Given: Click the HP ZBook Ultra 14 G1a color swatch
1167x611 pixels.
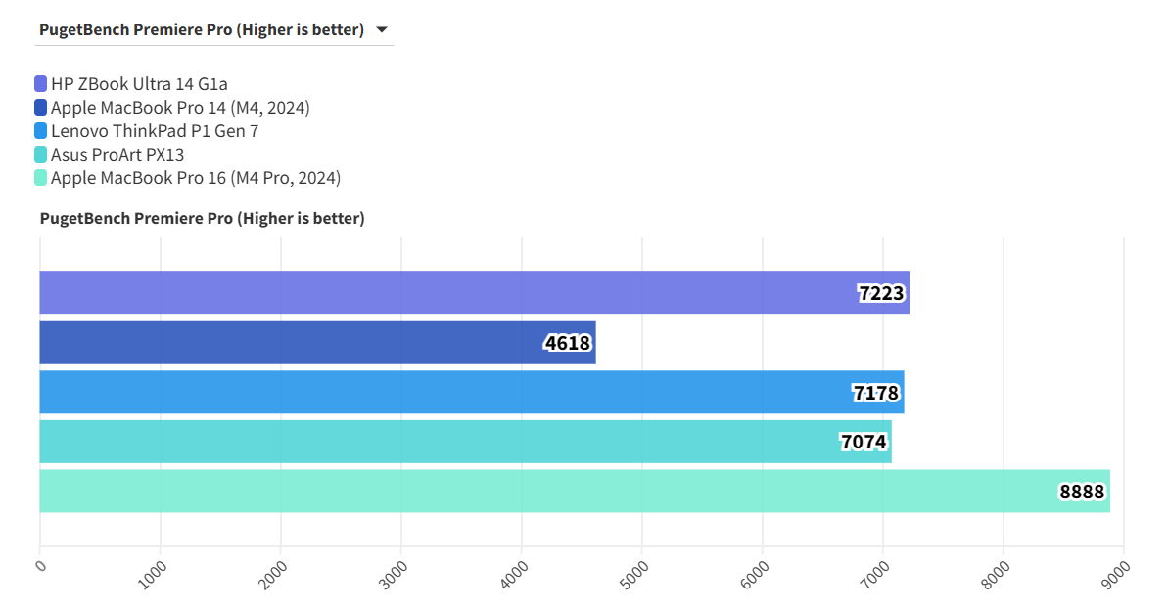Looking at the screenshot, I should 40,84.
